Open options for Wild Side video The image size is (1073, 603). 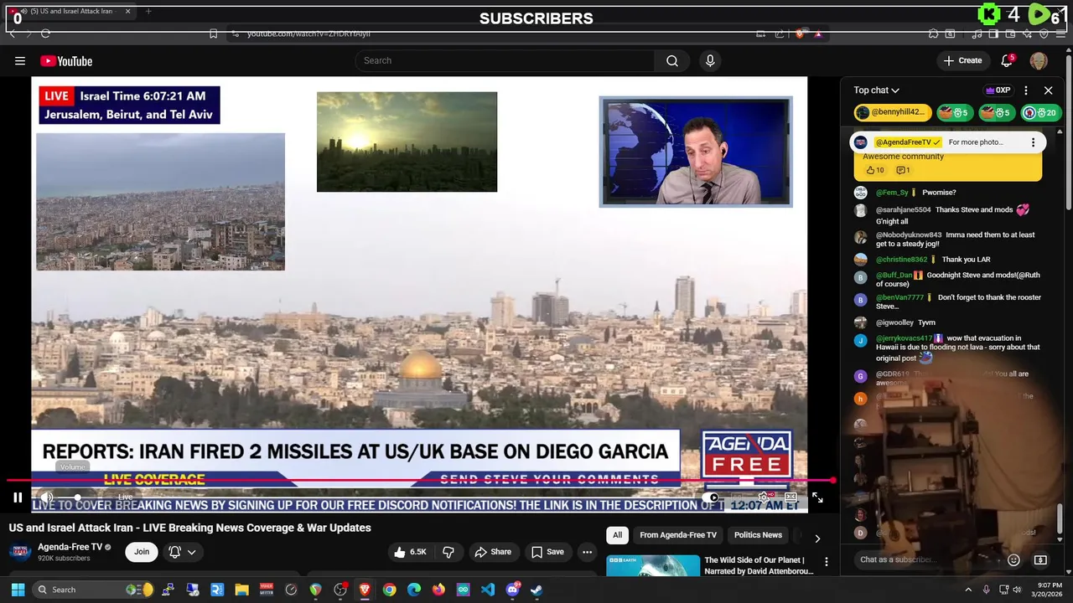(x=826, y=561)
